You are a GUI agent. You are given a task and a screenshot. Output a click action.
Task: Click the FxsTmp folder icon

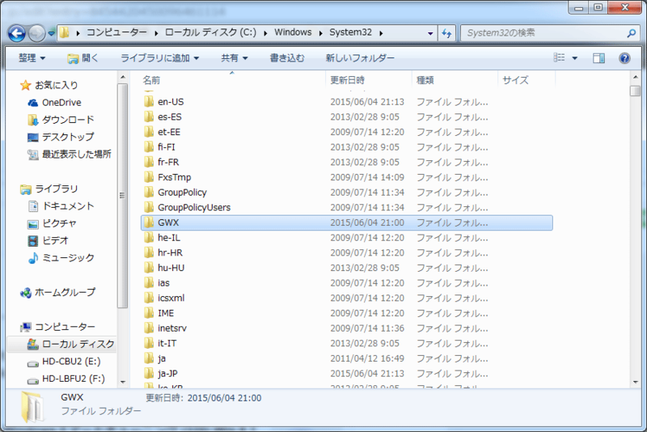point(149,177)
